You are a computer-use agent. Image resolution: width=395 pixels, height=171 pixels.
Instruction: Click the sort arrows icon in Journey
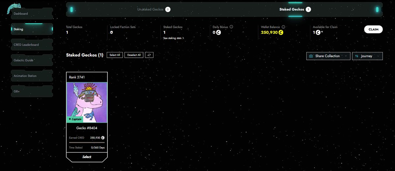click(357, 56)
